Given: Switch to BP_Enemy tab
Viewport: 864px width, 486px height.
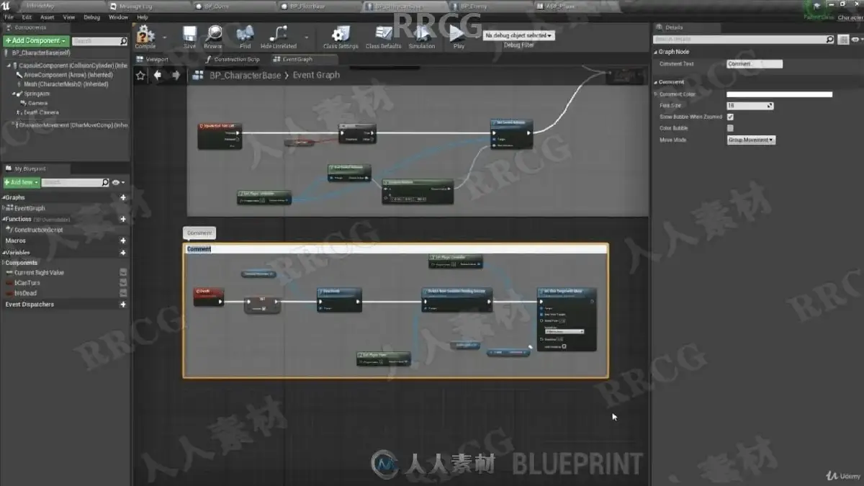Looking at the screenshot, I should pyautogui.click(x=474, y=6).
